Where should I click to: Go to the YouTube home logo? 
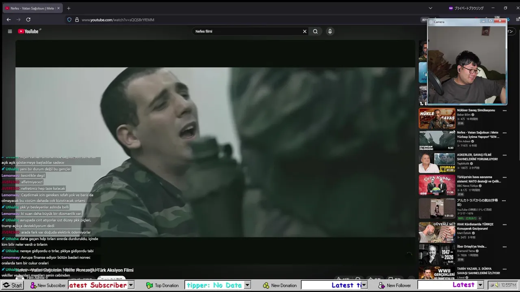(x=28, y=31)
